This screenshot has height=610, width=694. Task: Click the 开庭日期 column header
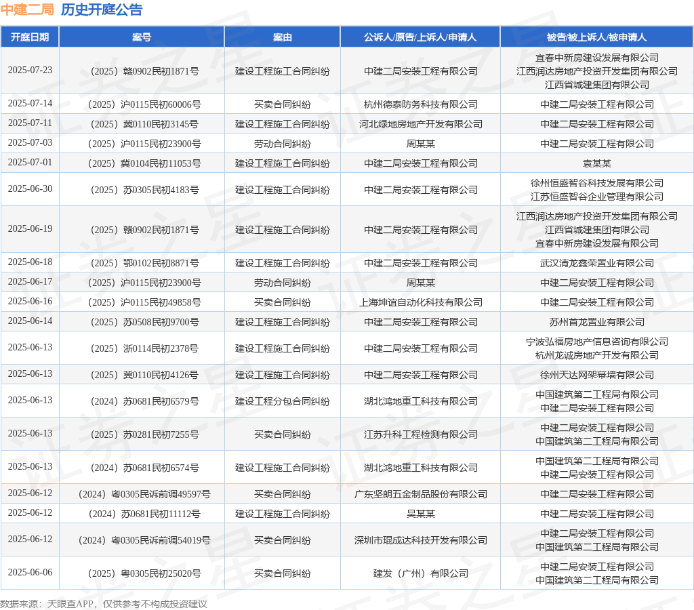coord(30,37)
